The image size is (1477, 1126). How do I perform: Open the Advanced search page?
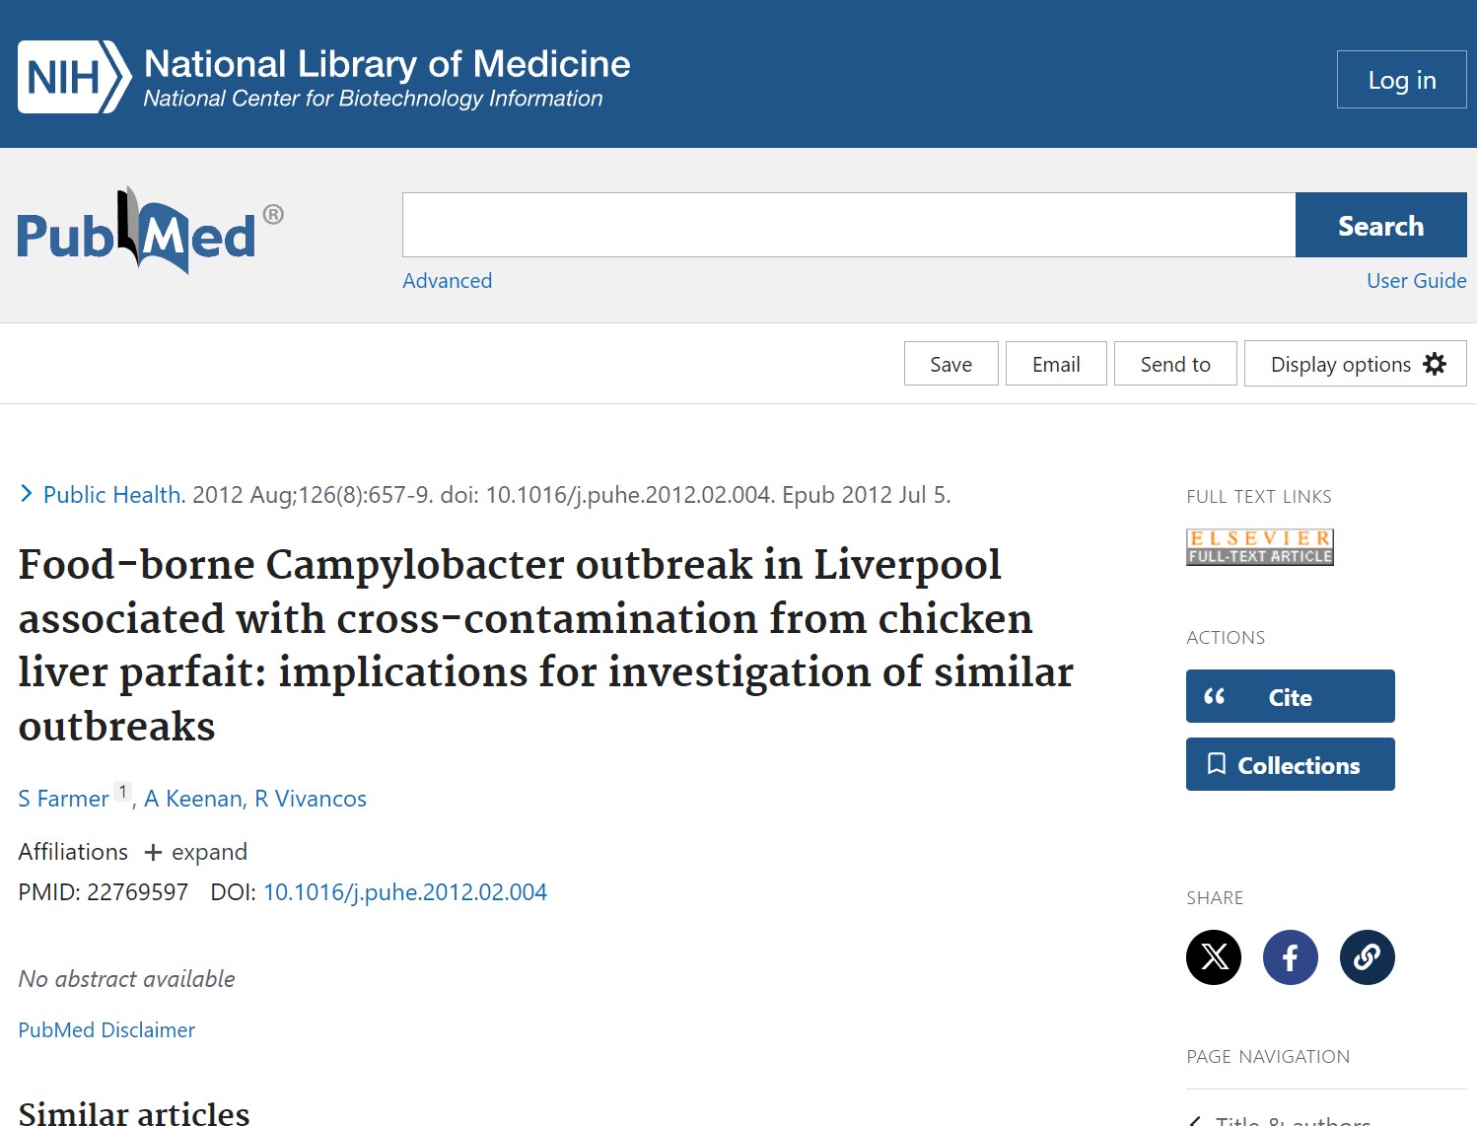pos(447,281)
